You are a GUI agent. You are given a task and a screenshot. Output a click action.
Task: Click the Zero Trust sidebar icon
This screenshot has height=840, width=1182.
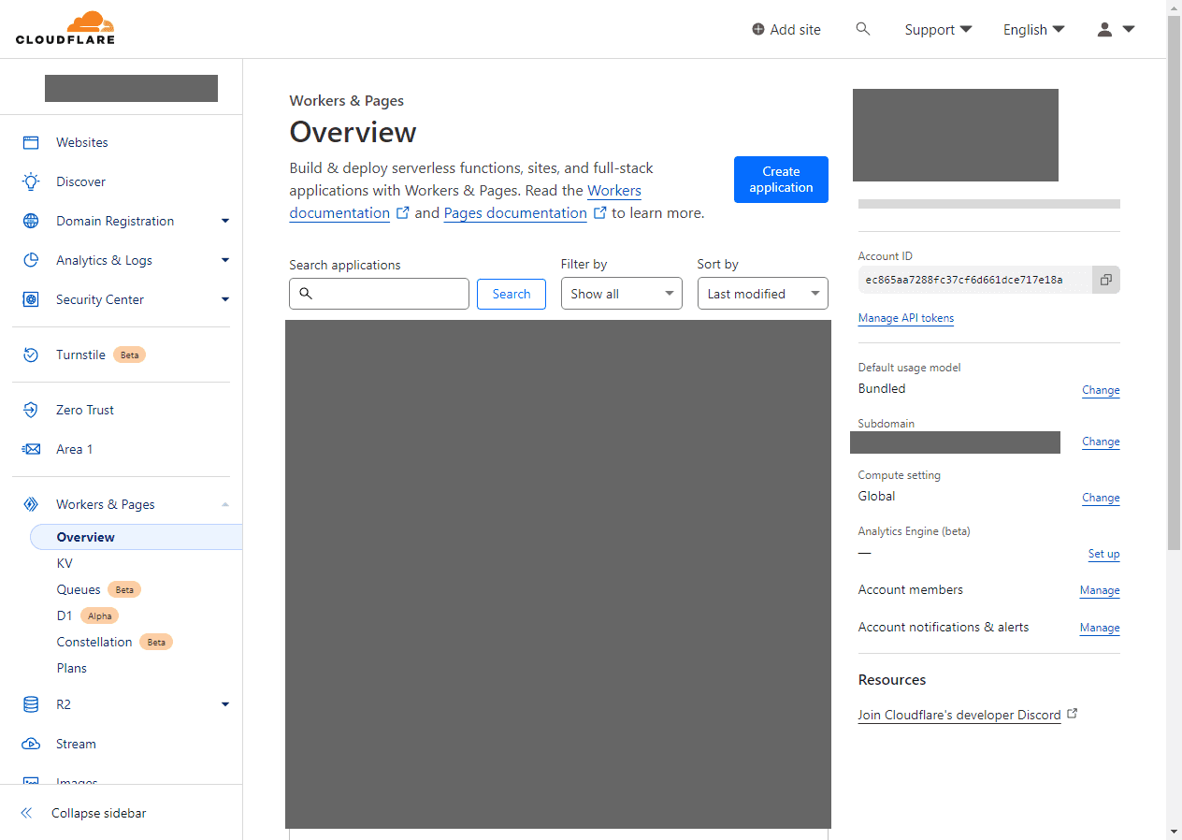click(31, 410)
